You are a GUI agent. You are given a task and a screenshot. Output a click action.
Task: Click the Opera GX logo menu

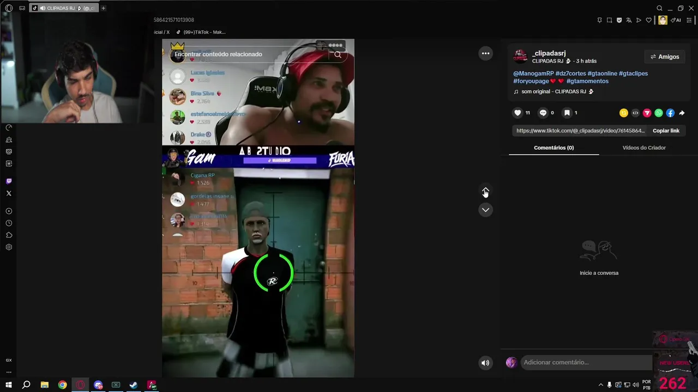pos(9,8)
